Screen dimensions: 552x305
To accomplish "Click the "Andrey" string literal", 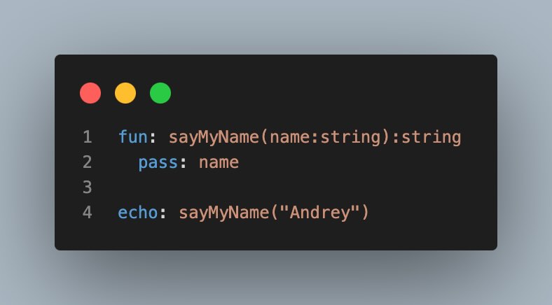I will point(319,213).
